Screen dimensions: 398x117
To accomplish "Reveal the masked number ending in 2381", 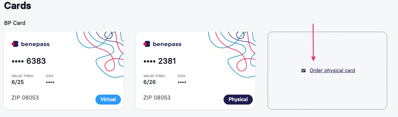I will 160,61.
